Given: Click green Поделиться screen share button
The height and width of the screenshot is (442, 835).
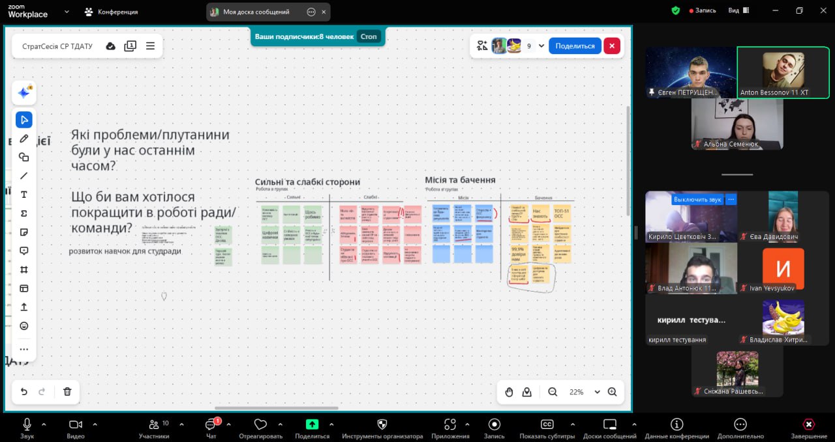Looking at the screenshot, I should (312, 428).
